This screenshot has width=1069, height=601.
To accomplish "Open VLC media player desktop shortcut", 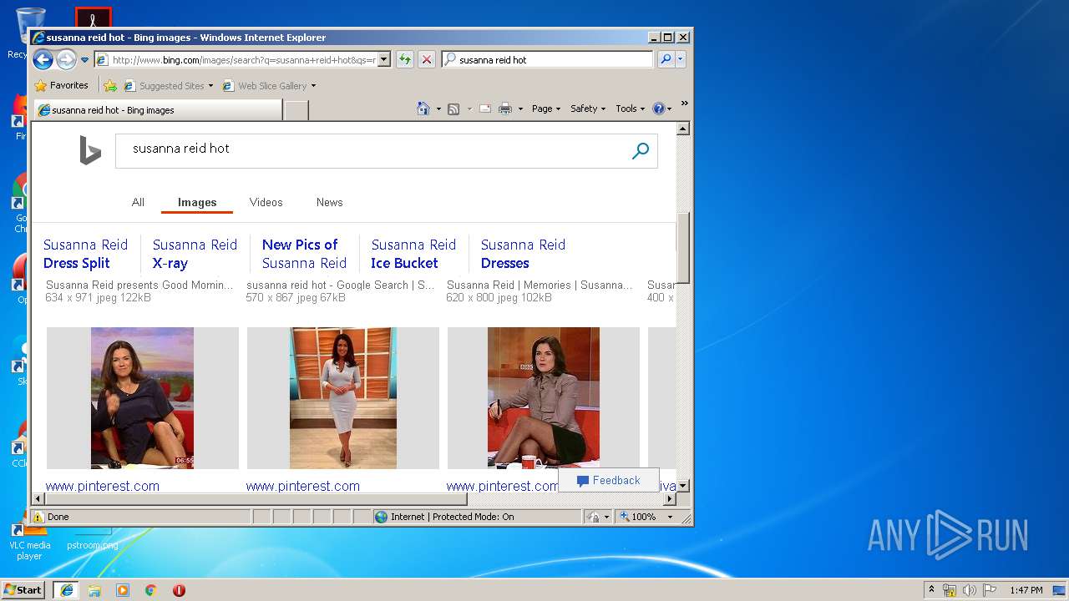I will click(29, 534).
